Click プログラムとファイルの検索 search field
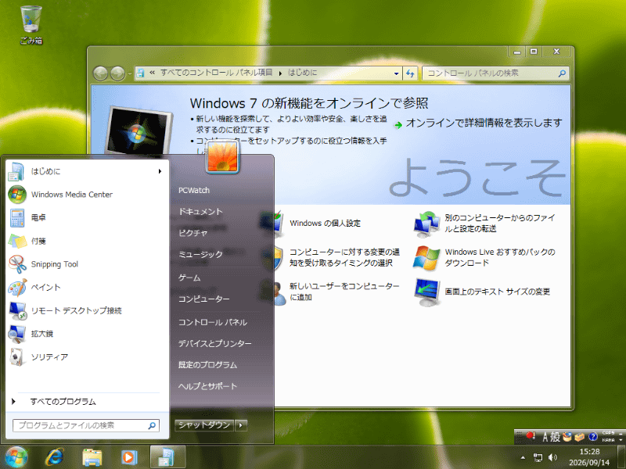Image resolution: width=626 pixels, height=469 pixels. click(x=86, y=425)
